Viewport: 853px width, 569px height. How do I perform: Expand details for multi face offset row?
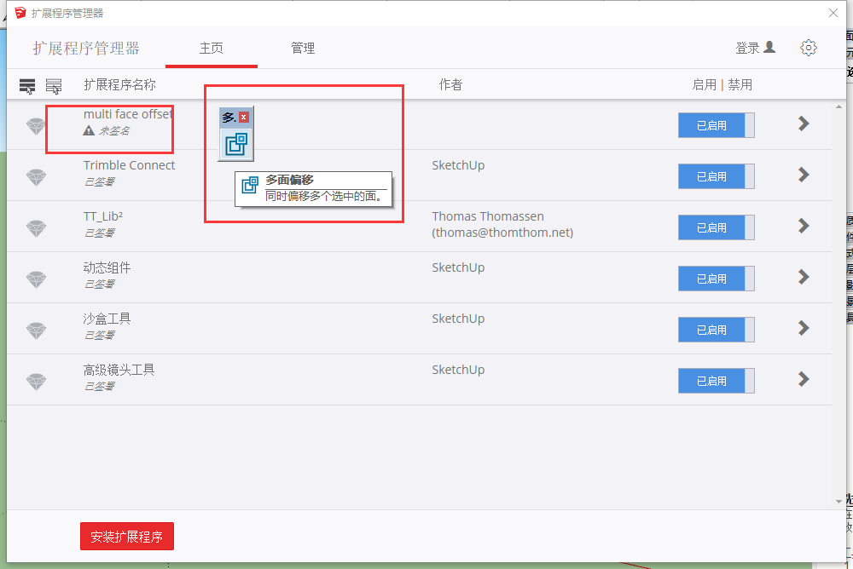[804, 124]
